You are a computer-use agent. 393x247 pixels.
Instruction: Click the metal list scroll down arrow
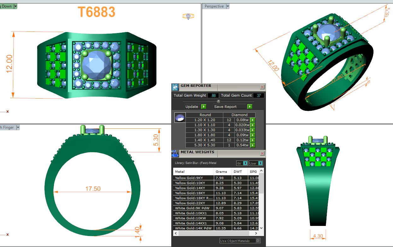click(261, 228)
